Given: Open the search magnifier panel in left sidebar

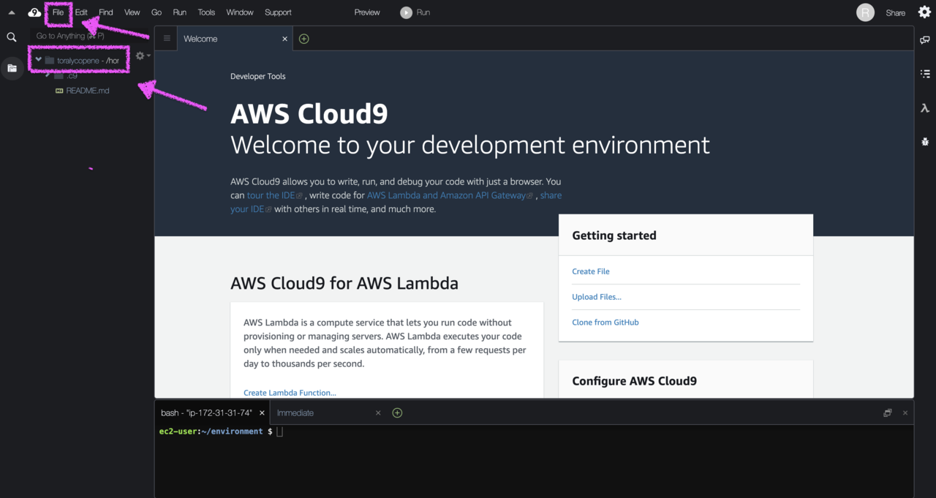Looking at the screenshot, I should (x=12, y=37).
